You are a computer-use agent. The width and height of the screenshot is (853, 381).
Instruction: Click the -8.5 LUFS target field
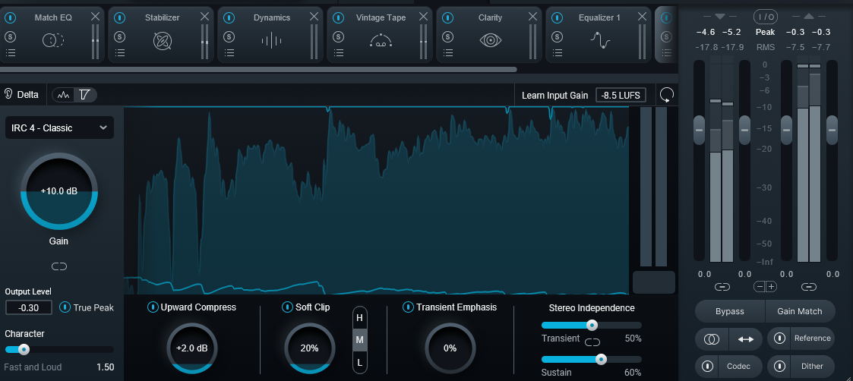click(621, 95)
